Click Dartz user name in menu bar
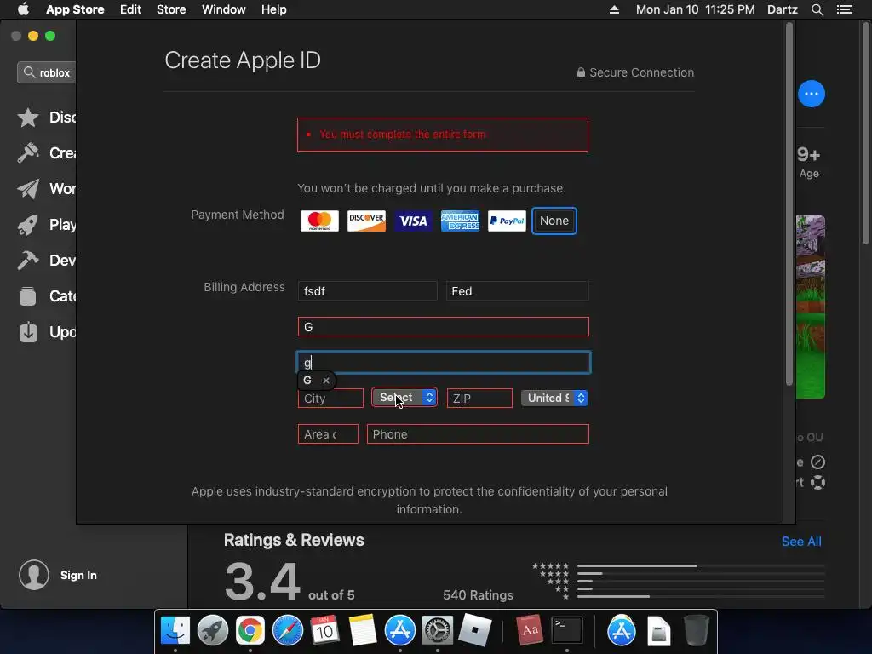The height and width of the screenshot is (654, 872). tap(783, 9)
